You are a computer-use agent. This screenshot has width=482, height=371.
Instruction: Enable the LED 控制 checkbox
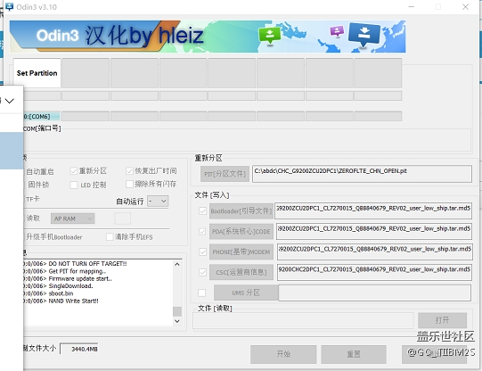tap(74, 185)
